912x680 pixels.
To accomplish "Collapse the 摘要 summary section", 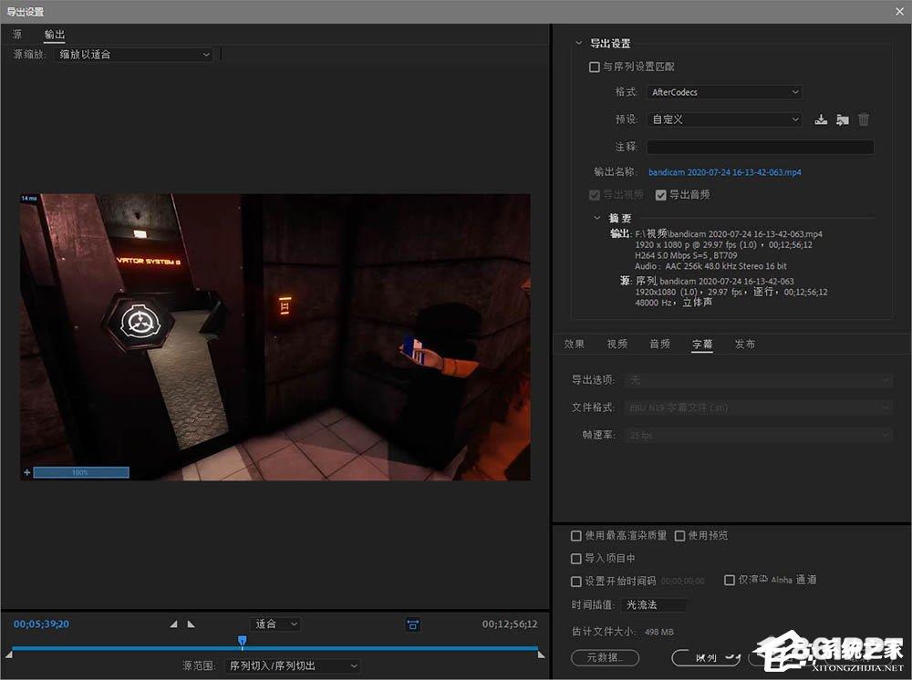I will click(596, 218).
